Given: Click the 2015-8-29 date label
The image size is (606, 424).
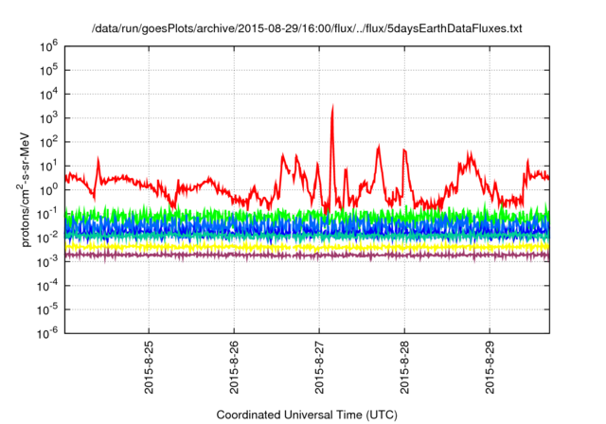Looking at the screenshot, I should click(490, 367).
